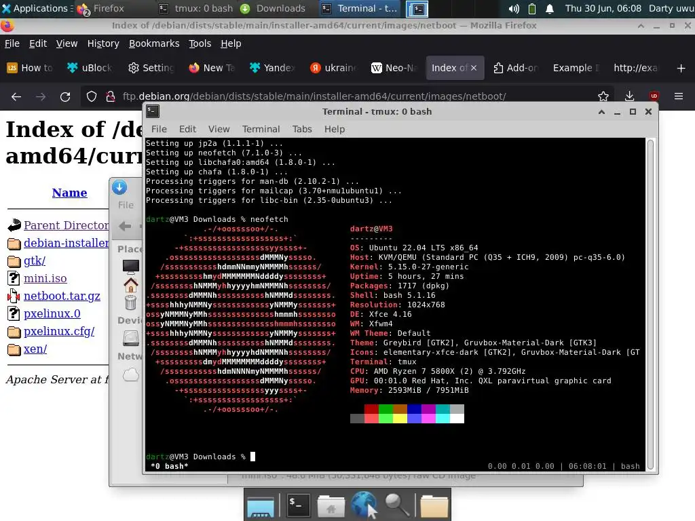
Task: Switch to the Neo-N Wikipedia tab
Action: 394,68
